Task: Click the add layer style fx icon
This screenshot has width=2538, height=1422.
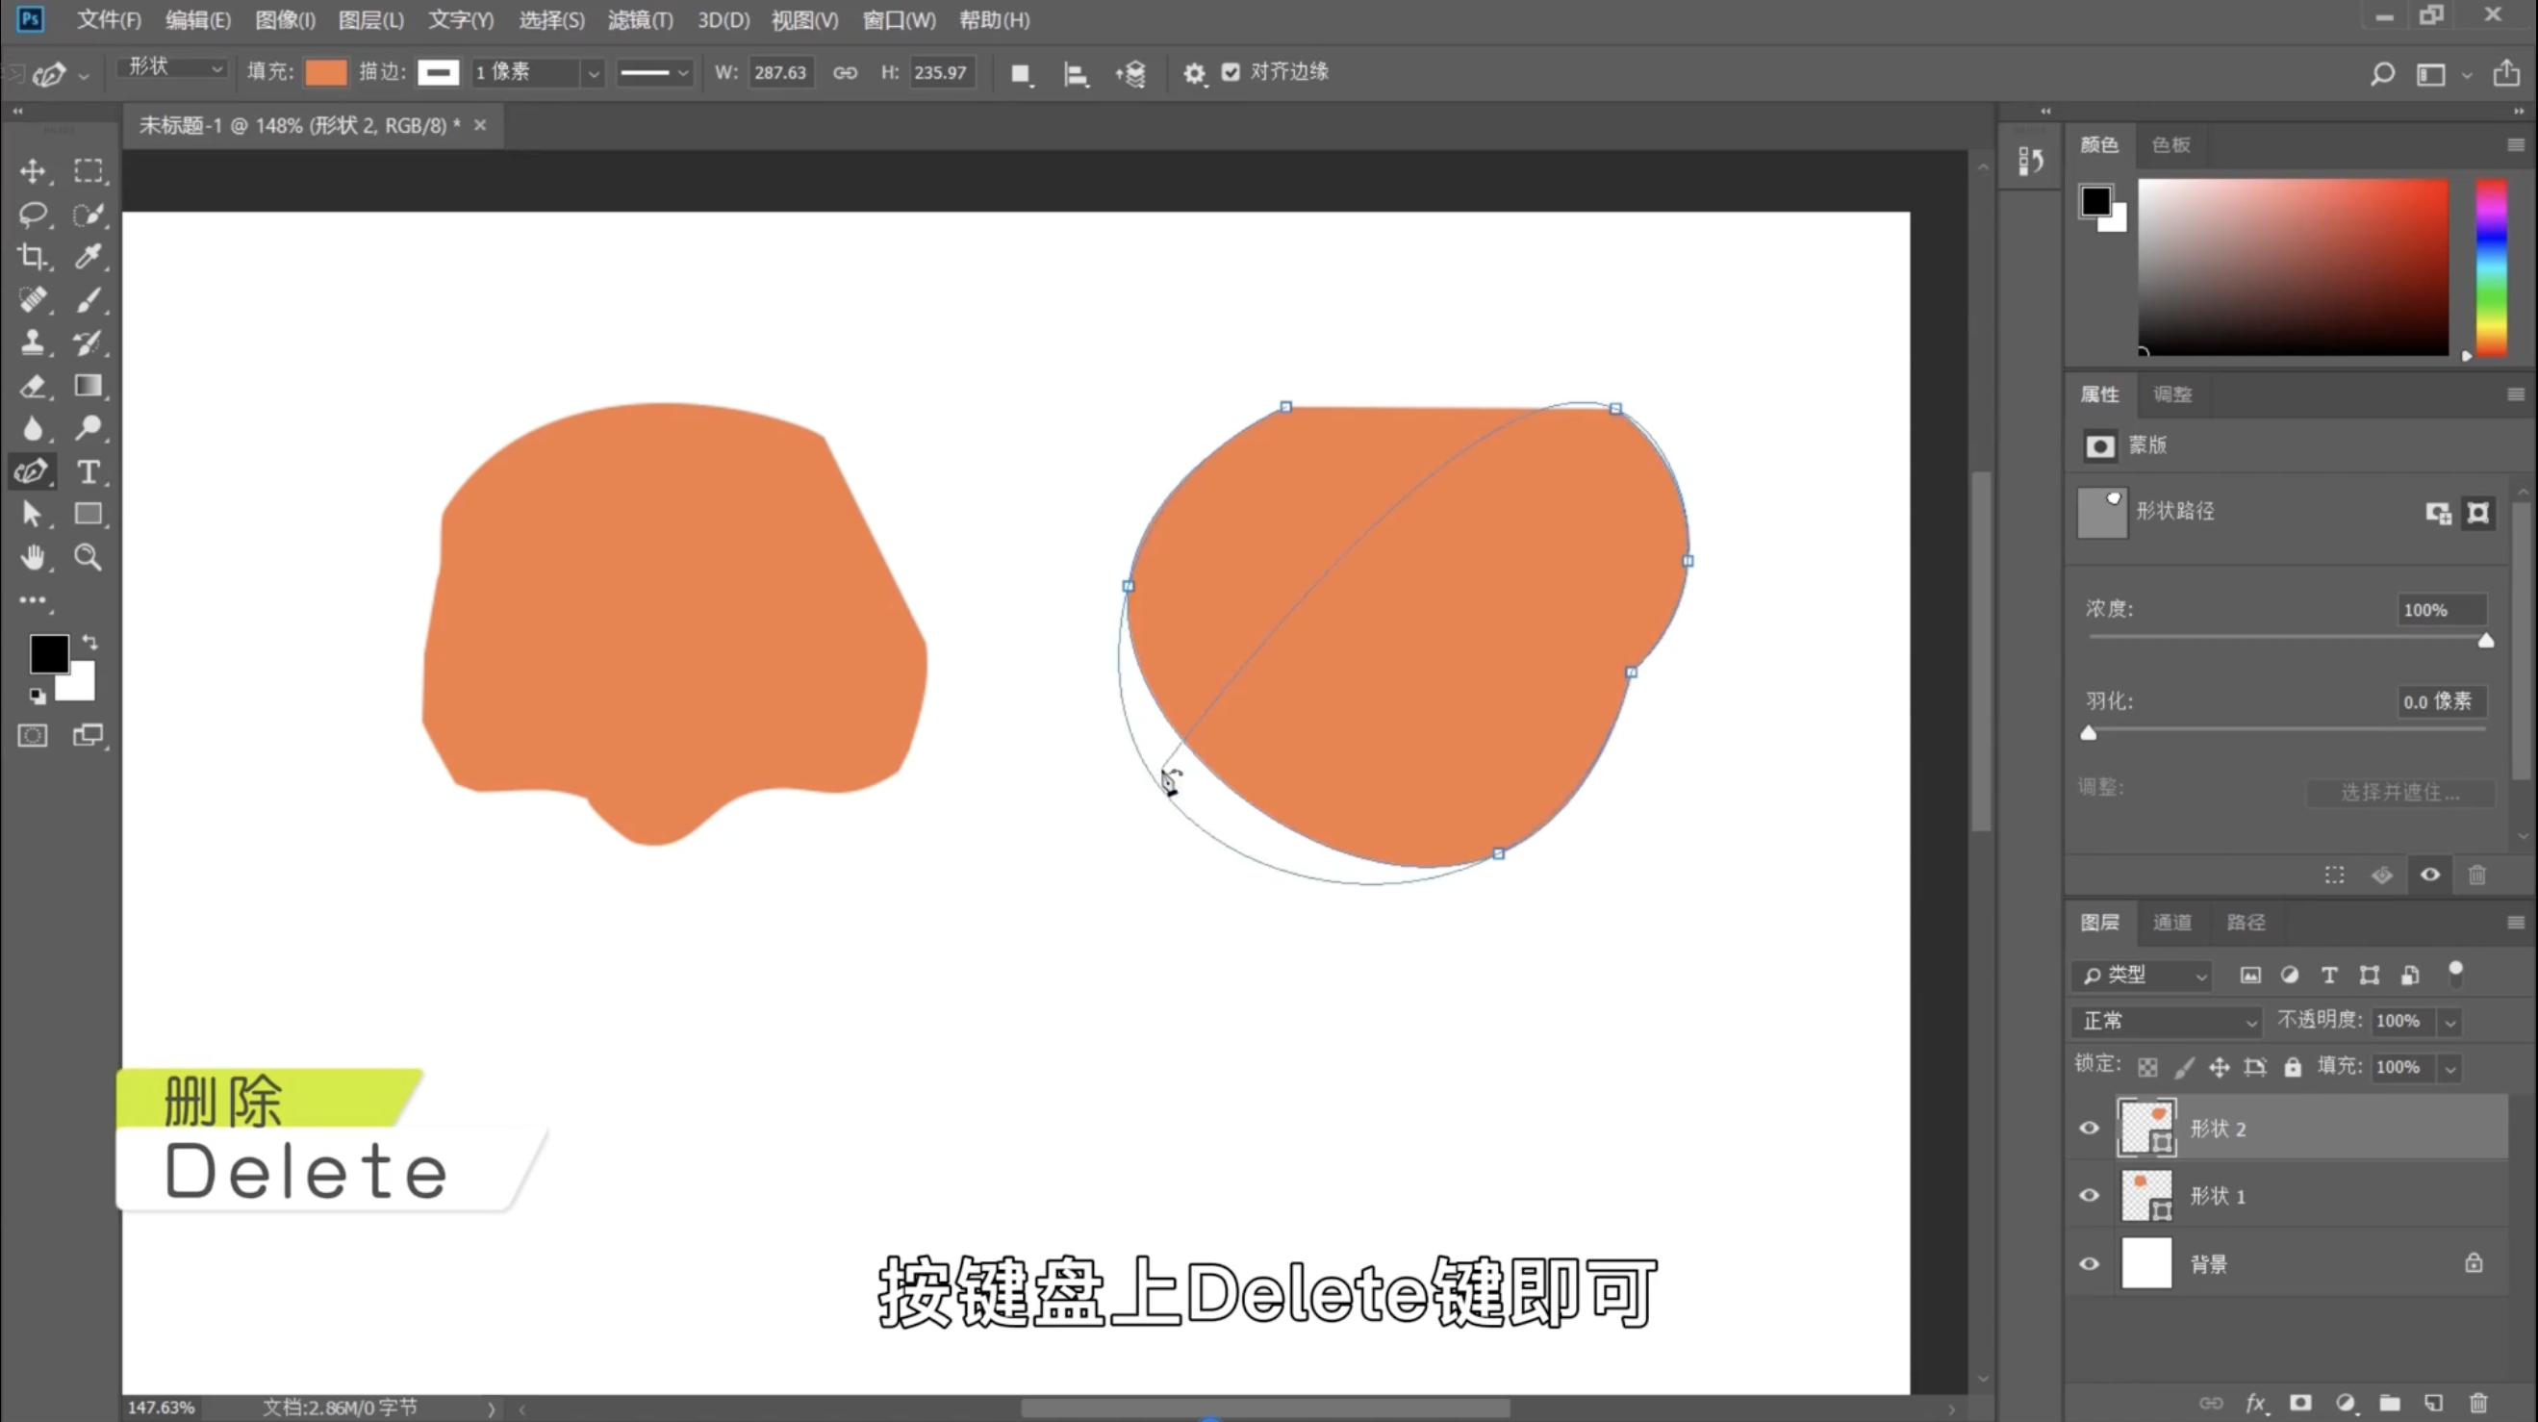Action: tap(2255, 1403)
